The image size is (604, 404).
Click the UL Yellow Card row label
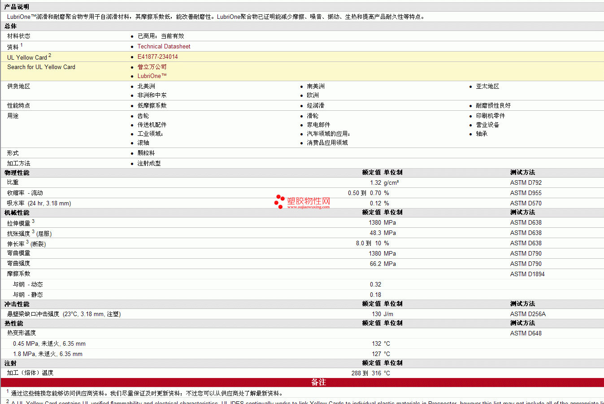(x=29, y=57)
